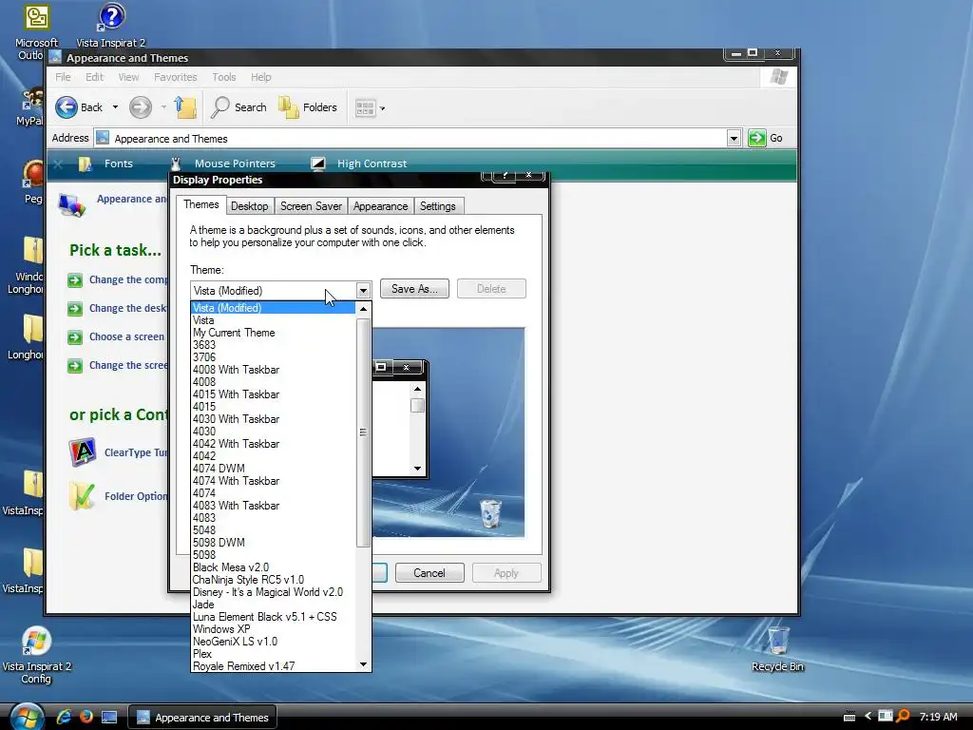Open High Contrast shortcut
Viewport: 973px width, 730px height.
pos(358,163)
